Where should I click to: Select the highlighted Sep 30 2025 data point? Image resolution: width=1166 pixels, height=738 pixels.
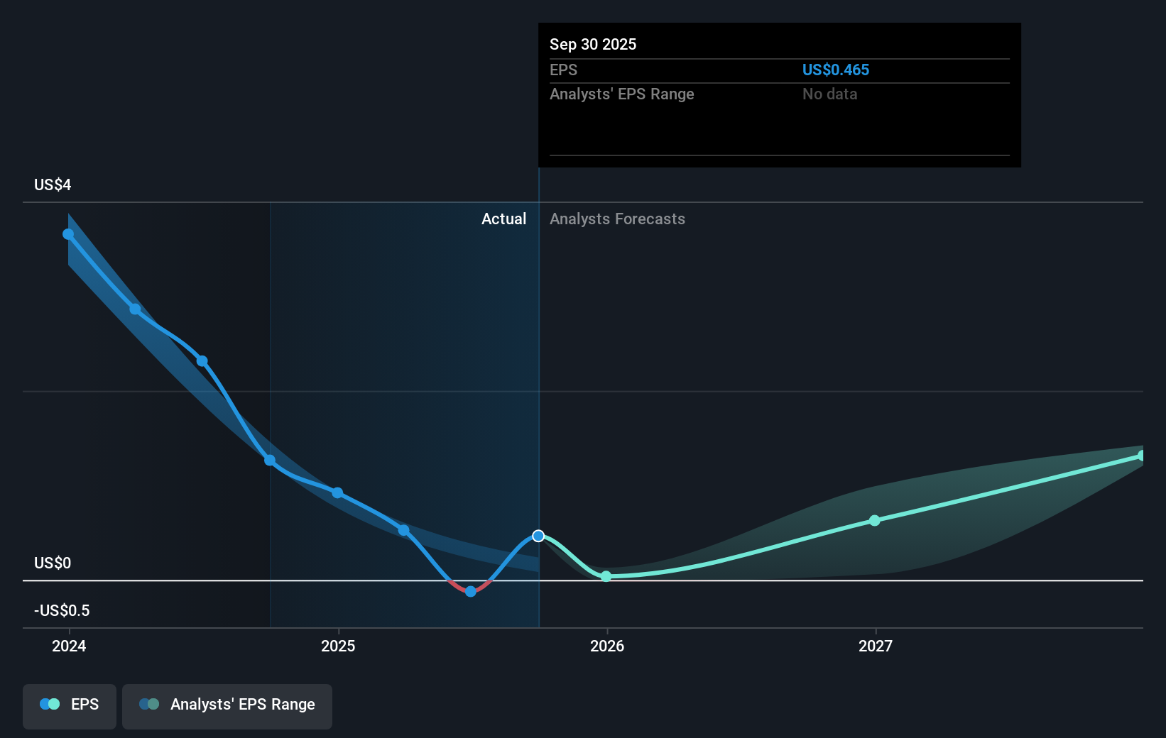point(538,536)
